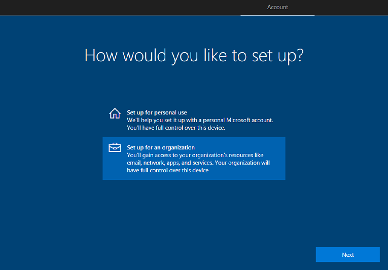Click the house icon for personal use
The image size is (388, 270).
coord(115,113)
